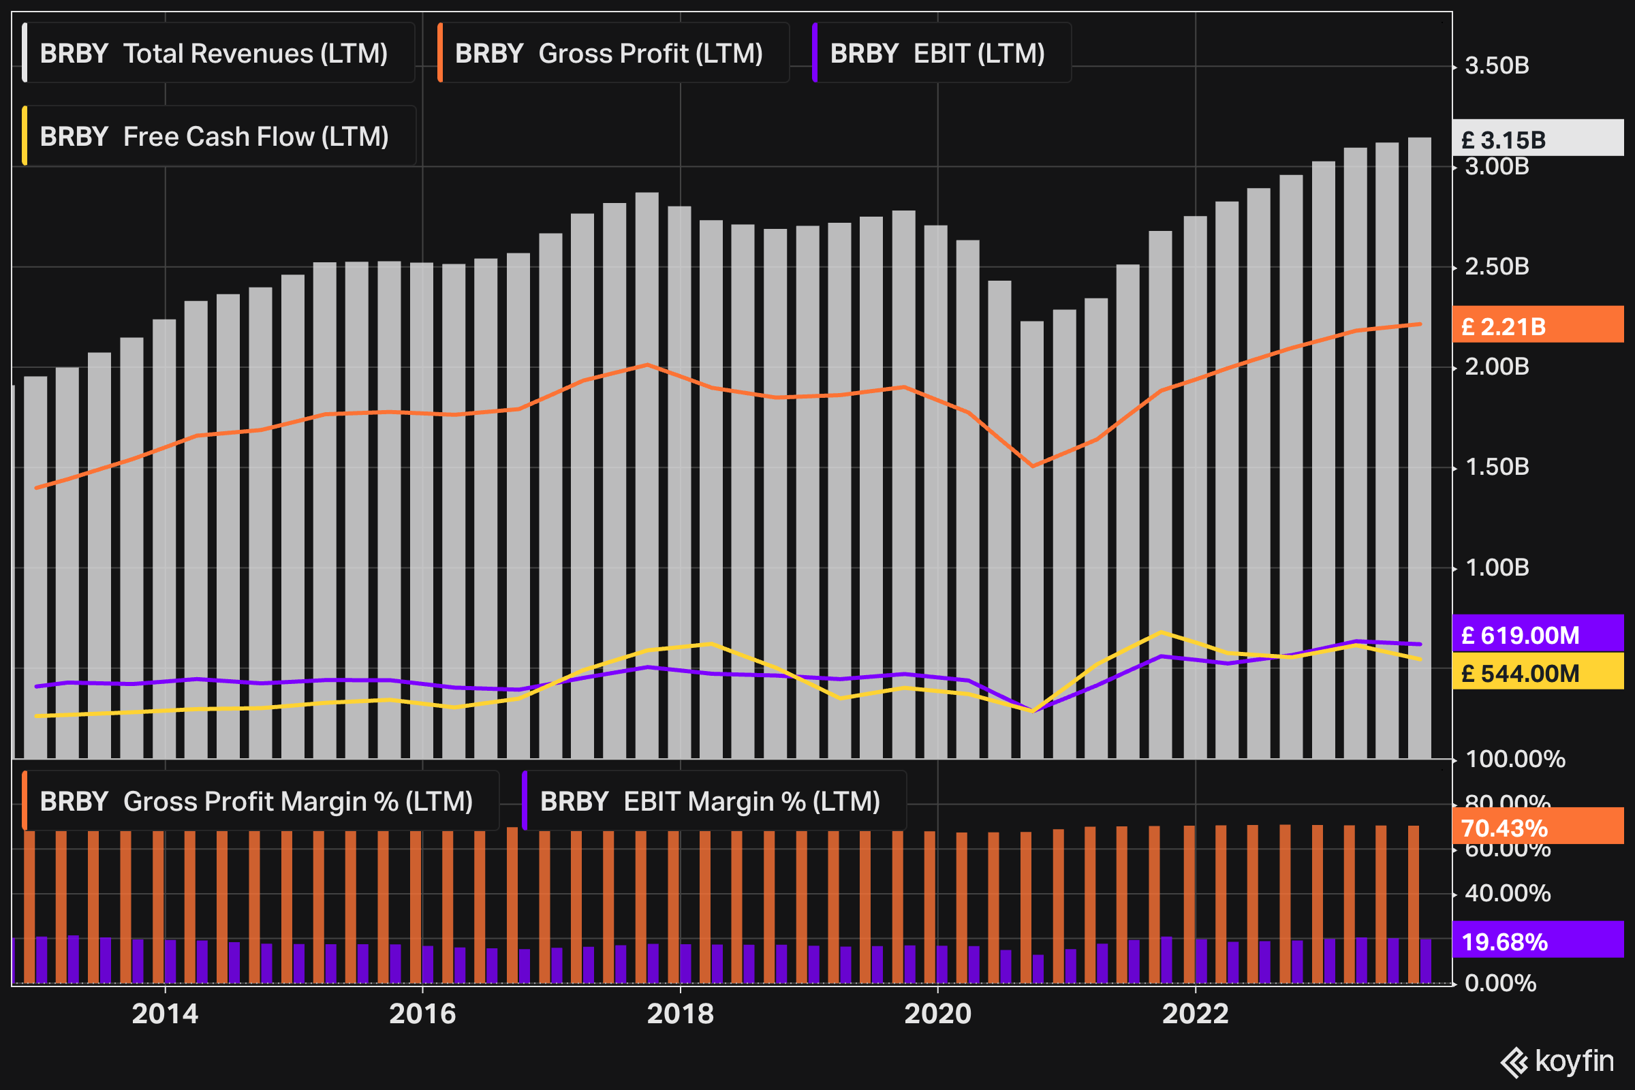Image resolution: width=1635 pixels, height=1090 pixels.
Task: Click the white Total Revenues color marker
Action: (25, 53)
